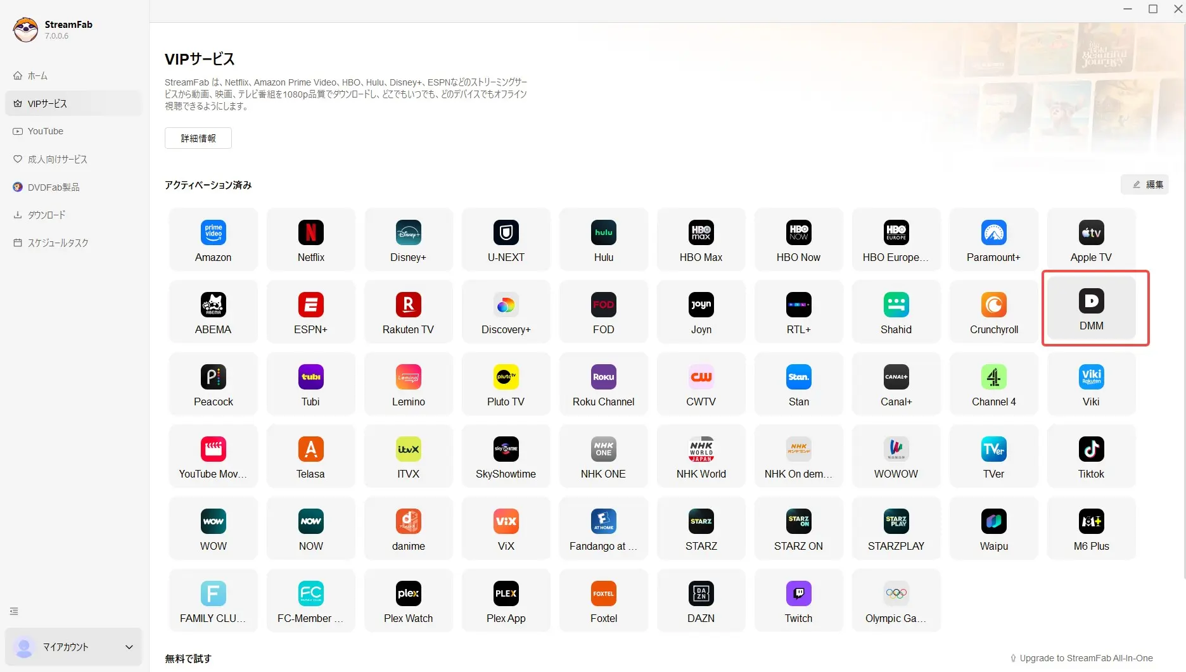The width and height of the screenshot is (1186, 672).
Task: Click the StreamFab logo
Action: click(x=26, y=30)
